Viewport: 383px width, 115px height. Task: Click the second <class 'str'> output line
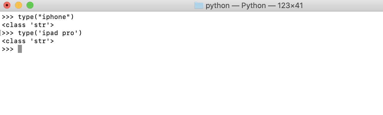[x=28, y=41]
